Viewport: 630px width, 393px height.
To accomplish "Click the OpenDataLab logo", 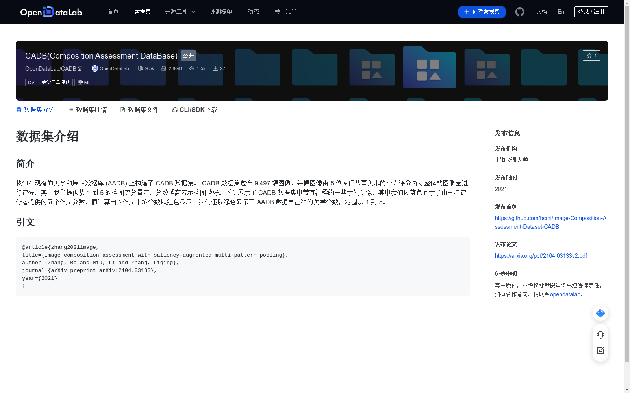I will pyautogui.click(x=51, y=12).
